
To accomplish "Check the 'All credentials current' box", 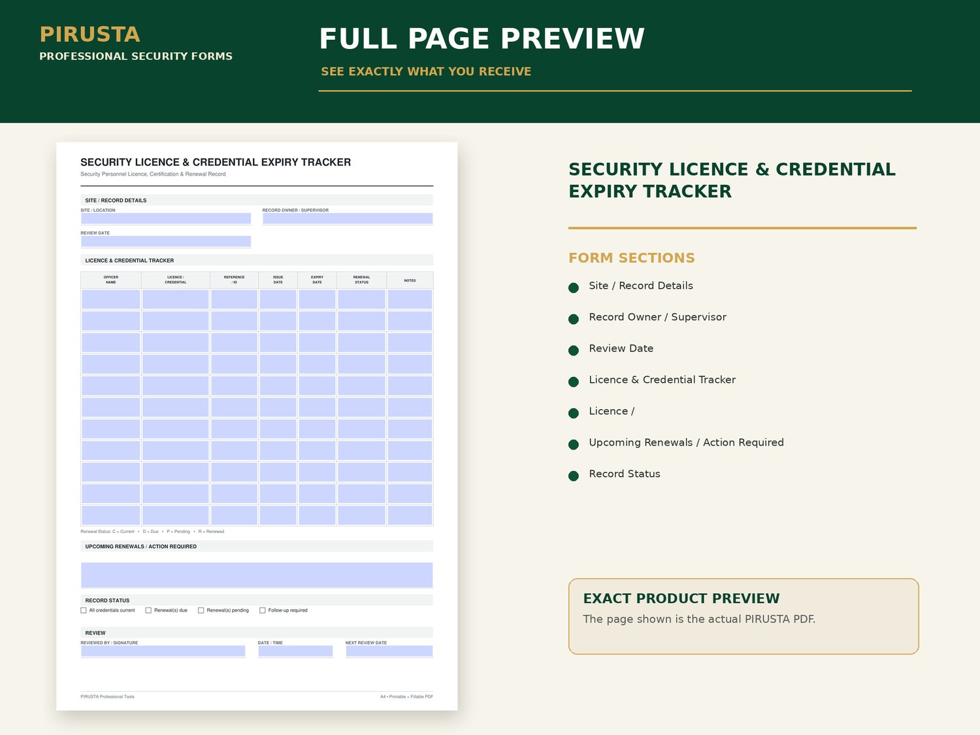I will (x=84, y=610).
